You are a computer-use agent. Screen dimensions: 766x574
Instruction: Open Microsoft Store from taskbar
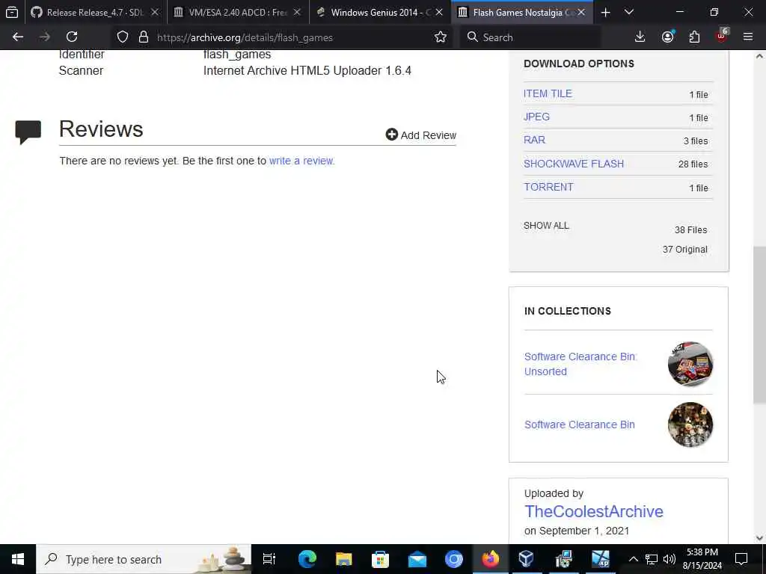point(381,559)
